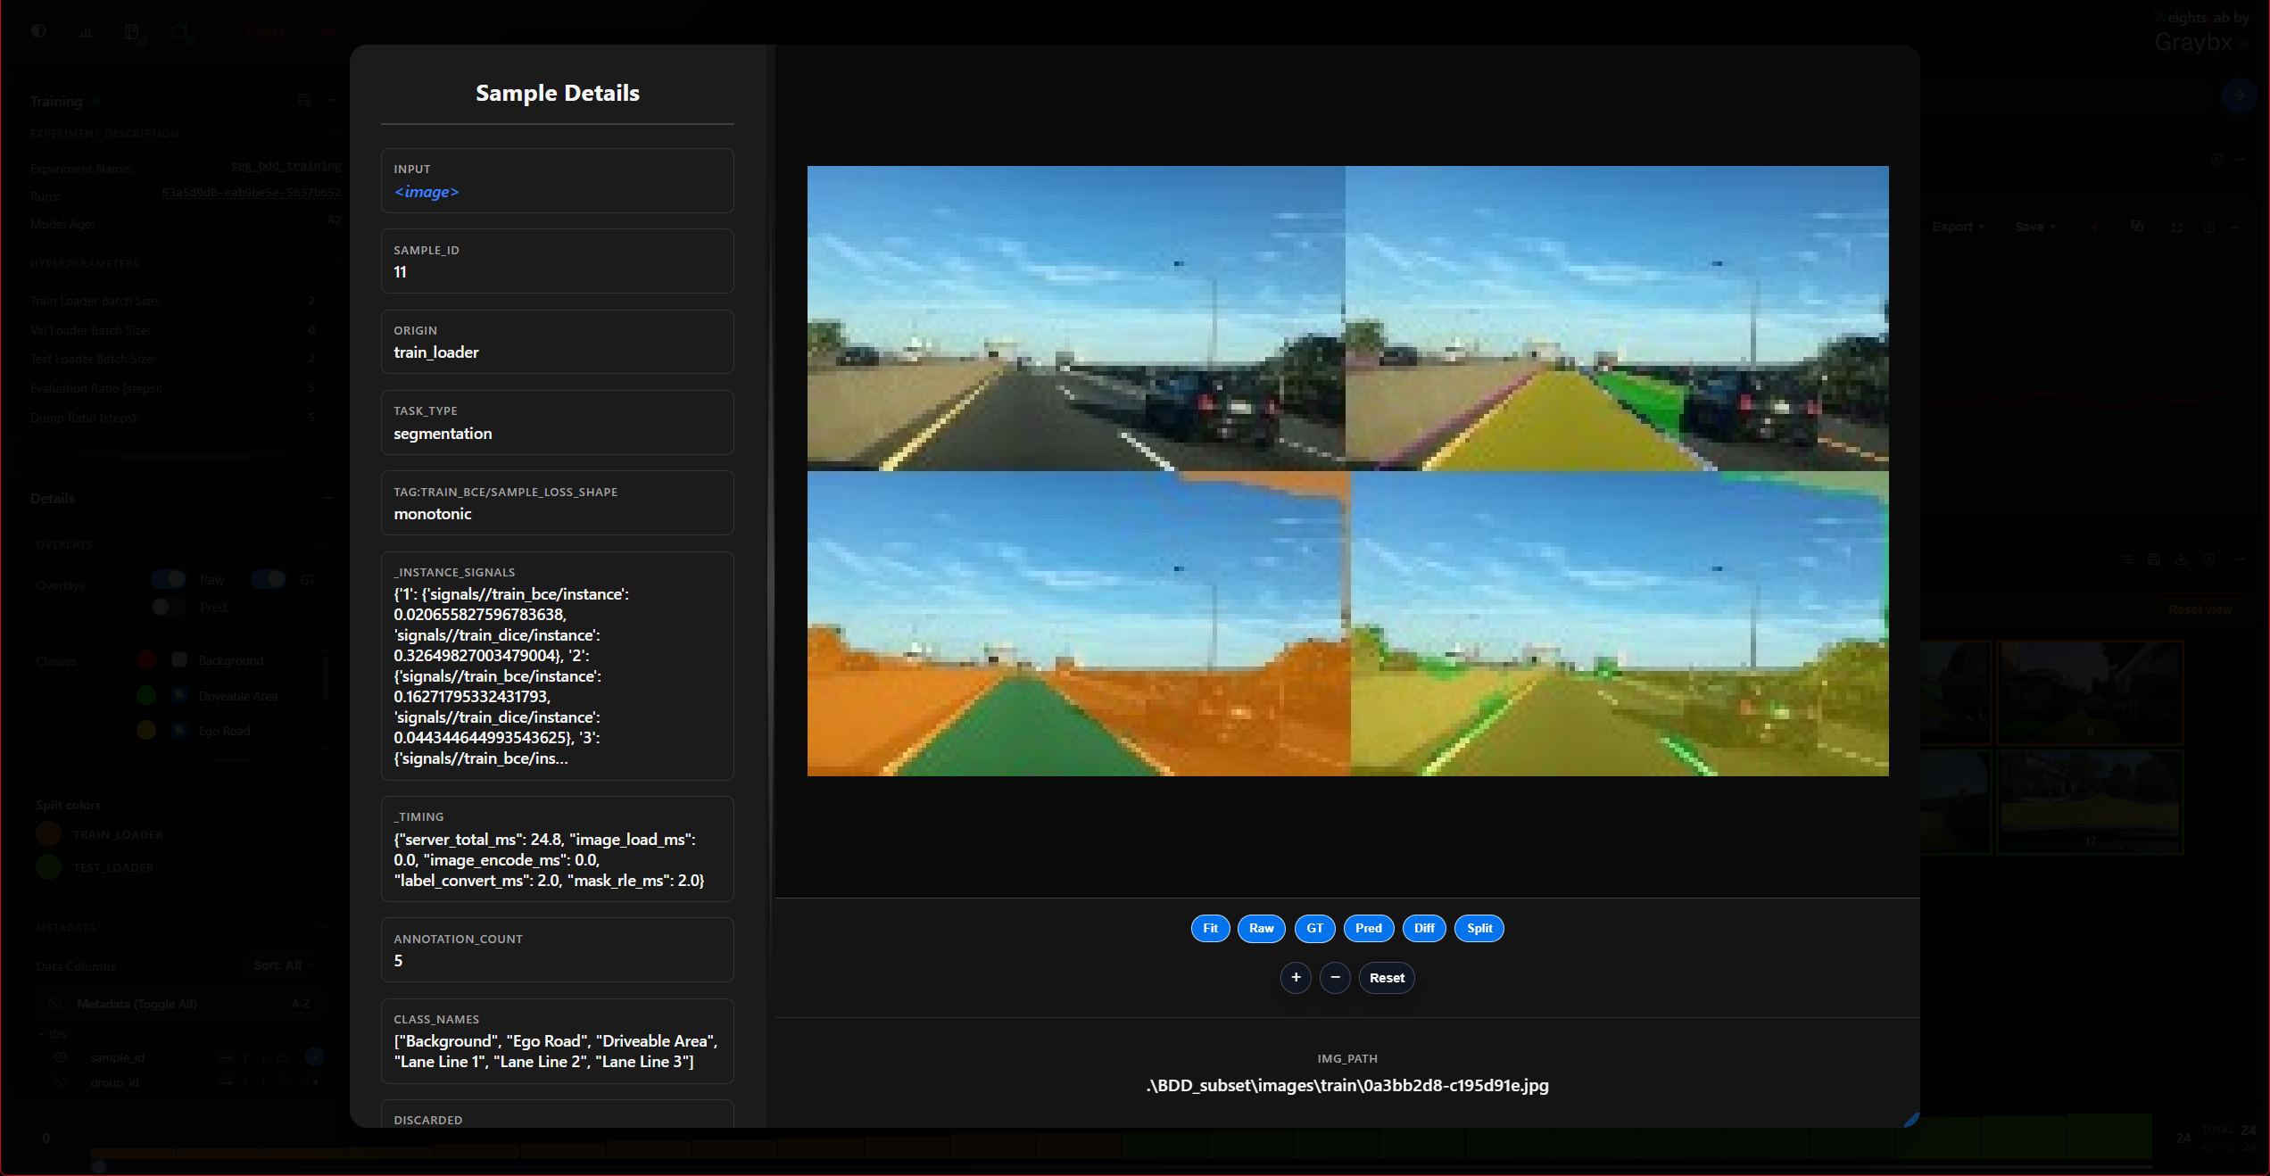Zoom out with the minus button
The height and width of the screenshot is (1176, 2270).
(x=1335, y=977)
